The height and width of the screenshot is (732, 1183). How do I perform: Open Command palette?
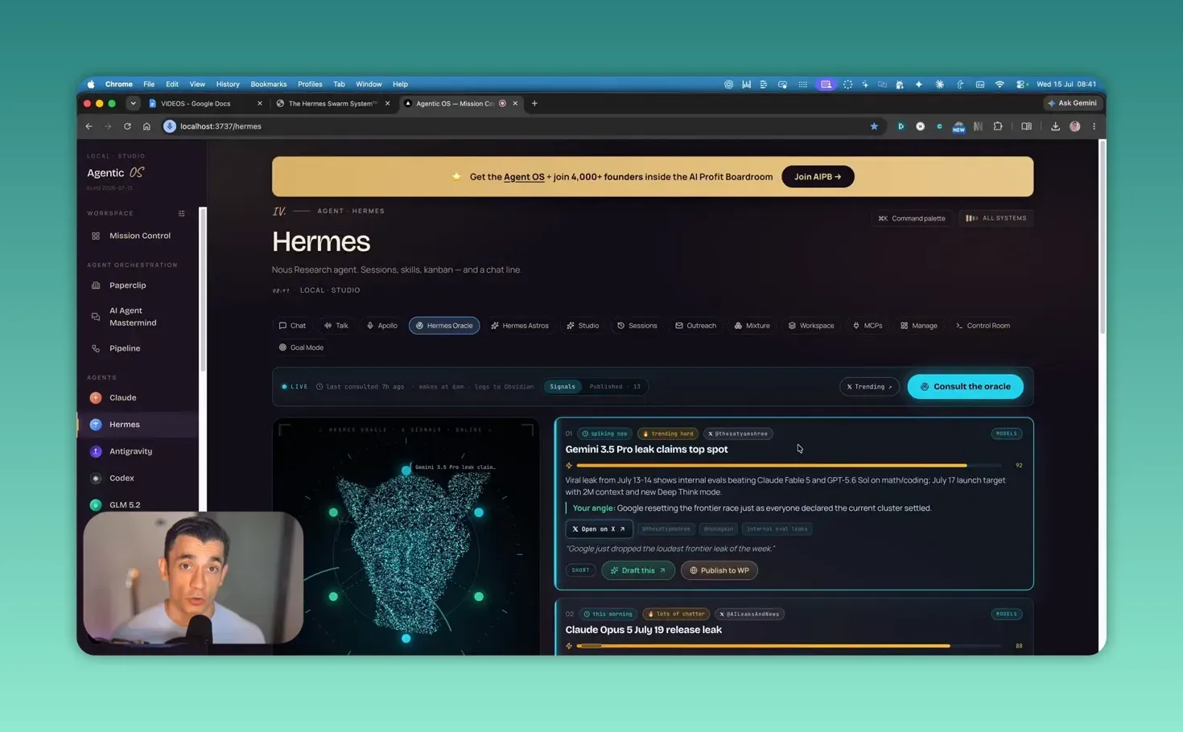(912, 218)
